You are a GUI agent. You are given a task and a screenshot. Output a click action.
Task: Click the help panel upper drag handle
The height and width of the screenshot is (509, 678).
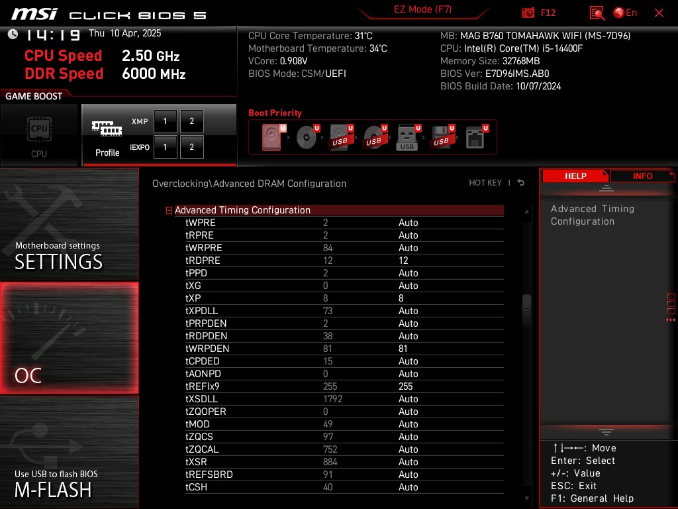click(606, 188)
